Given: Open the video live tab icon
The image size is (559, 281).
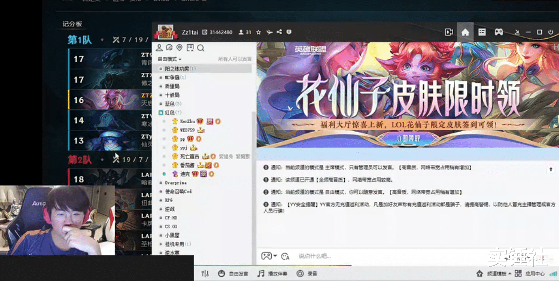Looking at the screenshot, I should [449, 32].
